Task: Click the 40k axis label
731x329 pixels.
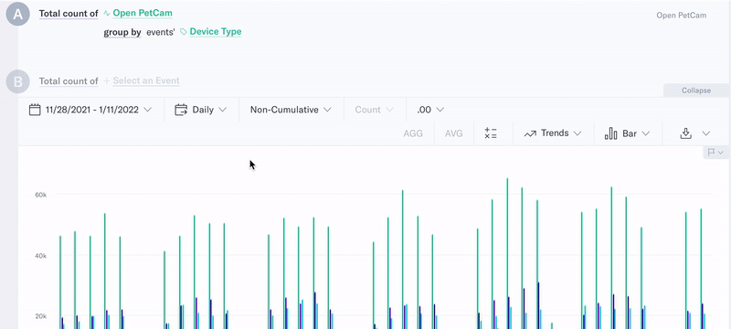Action: tap(41, 256)
